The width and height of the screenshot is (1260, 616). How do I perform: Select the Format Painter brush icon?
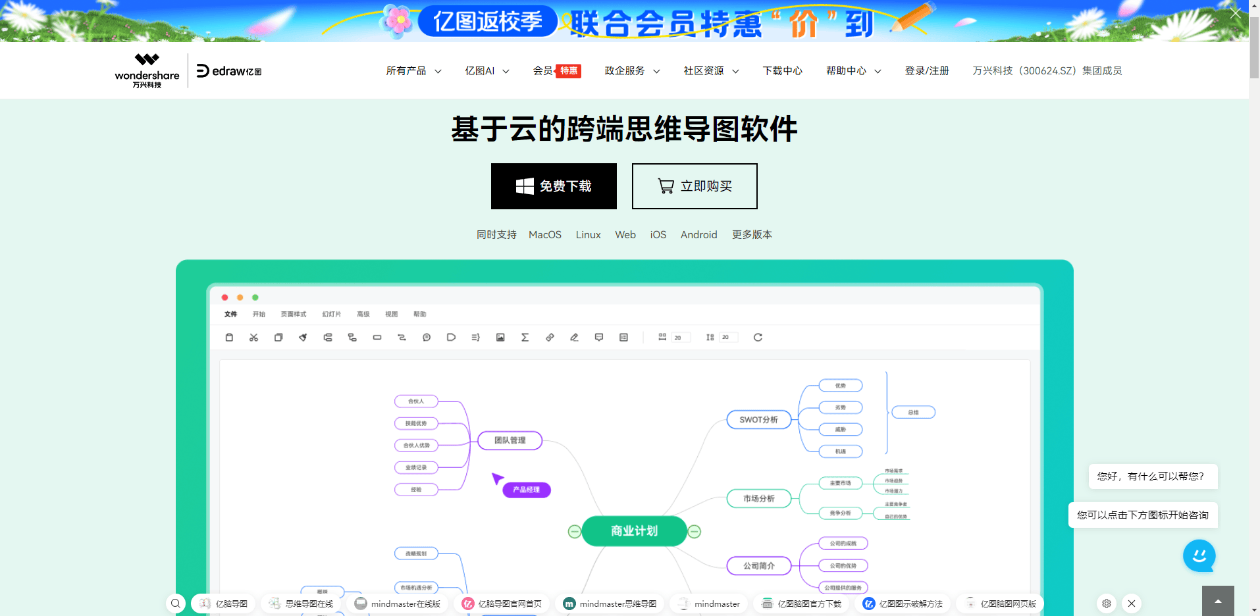tap(302, 337)
